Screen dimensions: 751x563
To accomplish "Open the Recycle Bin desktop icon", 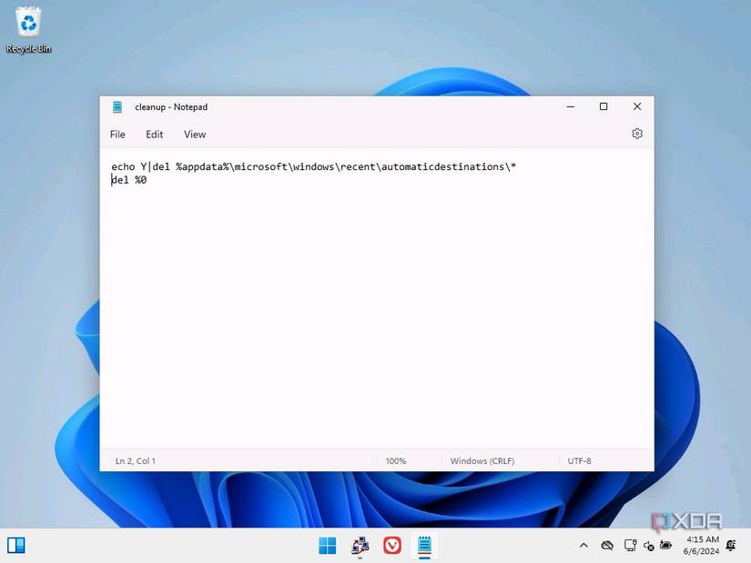I will [29, 30].
